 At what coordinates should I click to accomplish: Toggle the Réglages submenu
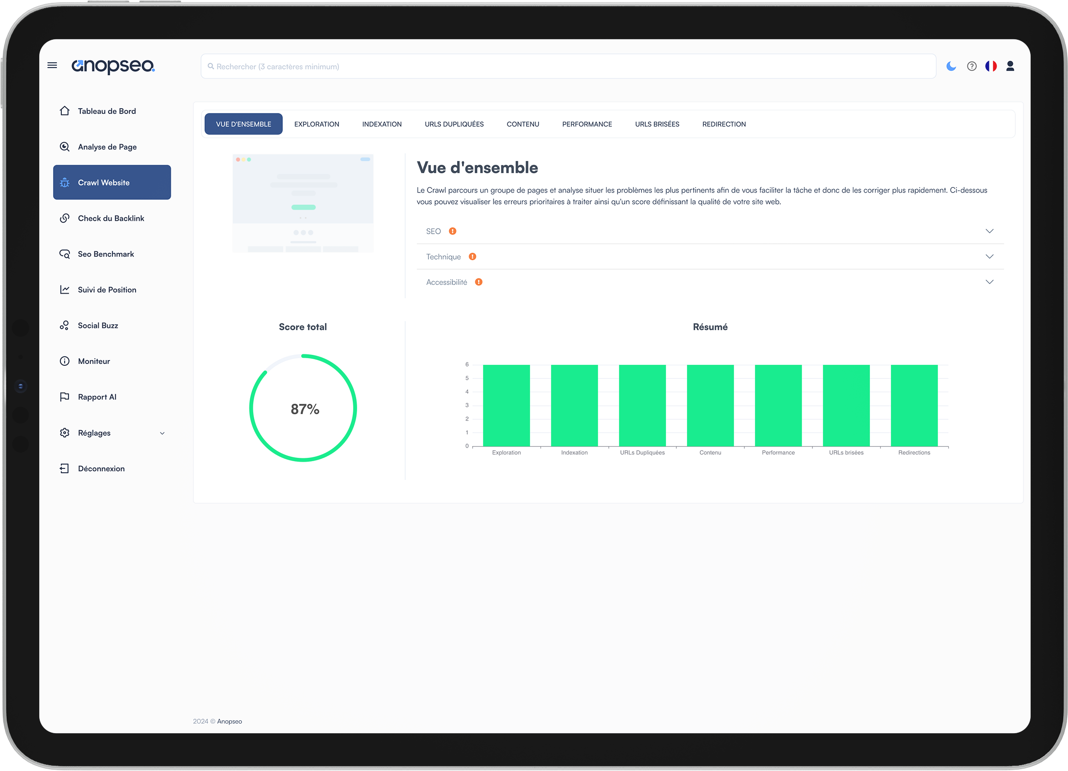click(163, 433)
